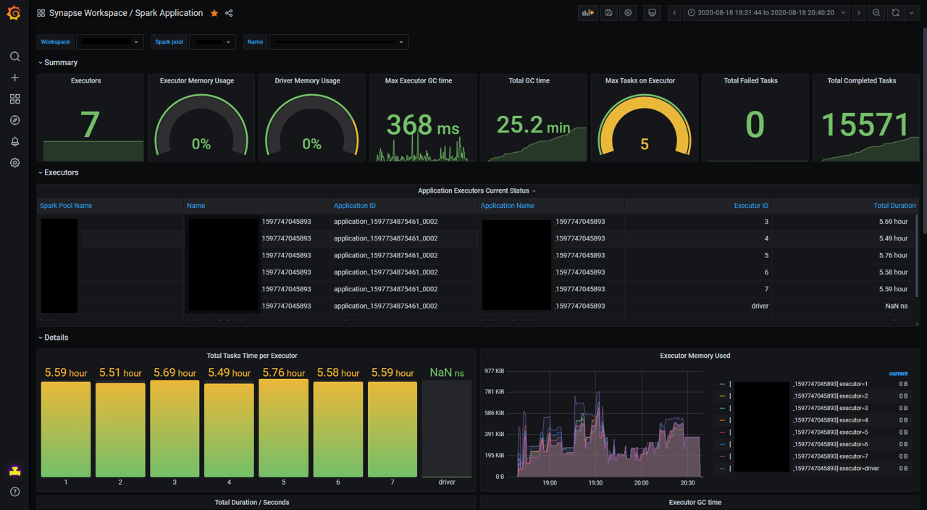
Task: Open the refresh interval dropdown arrow
Action: 912,13
